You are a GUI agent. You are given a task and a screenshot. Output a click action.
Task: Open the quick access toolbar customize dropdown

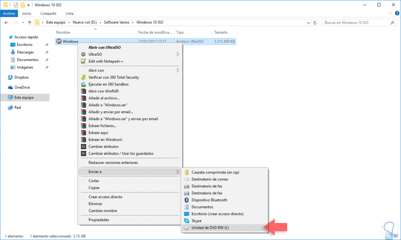pos(28,5)
